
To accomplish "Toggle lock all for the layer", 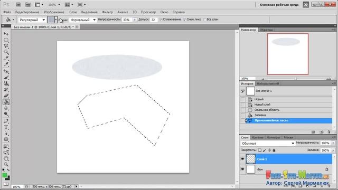I will tap(274, 150).
